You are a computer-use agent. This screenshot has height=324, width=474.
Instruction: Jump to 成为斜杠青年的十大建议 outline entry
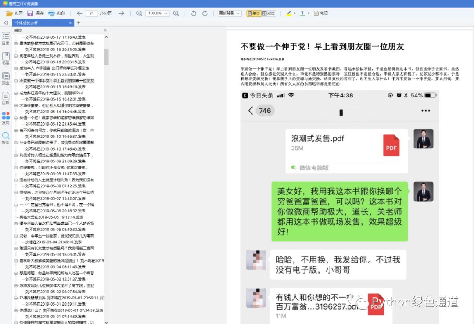pyautogui.click(x=51, y=93)
